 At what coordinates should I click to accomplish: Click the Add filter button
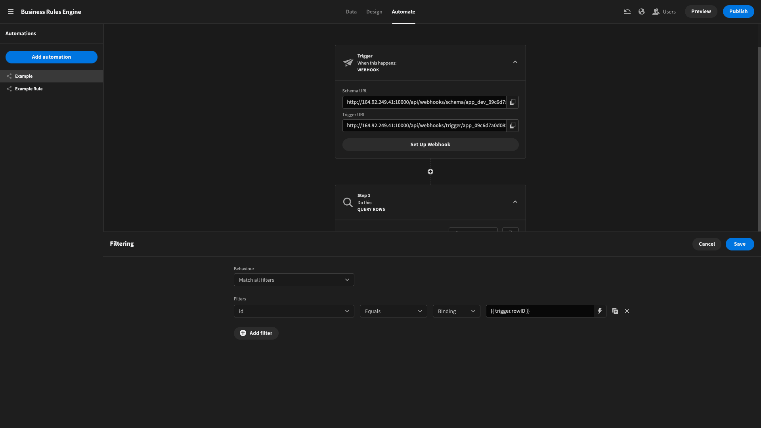click(256, 333)
